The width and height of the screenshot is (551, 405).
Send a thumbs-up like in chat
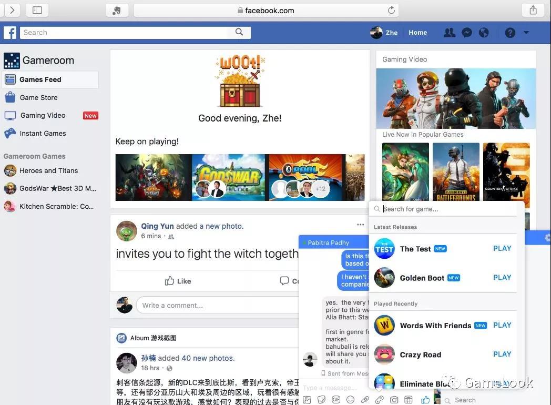(425, 400)
